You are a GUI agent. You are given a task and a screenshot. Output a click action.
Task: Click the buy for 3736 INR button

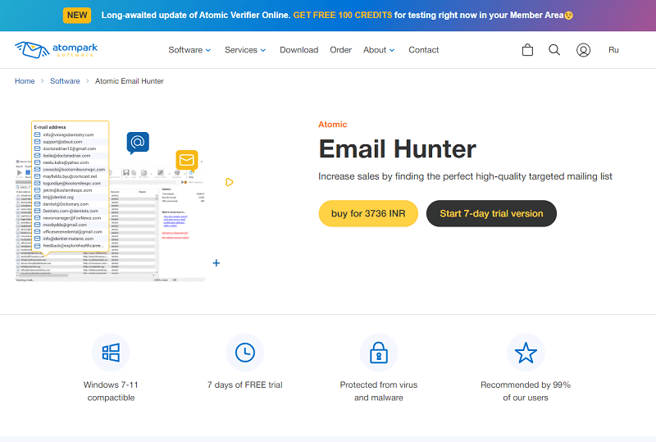[x=368, y=213]
